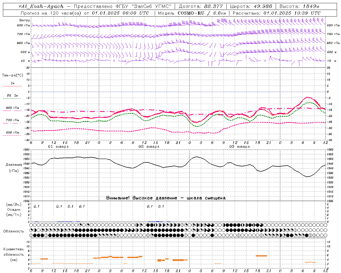The width and height of the screenshot is (341, 273).
Task: Click the Широта: 49.986 value
Action: pos(251,7)
